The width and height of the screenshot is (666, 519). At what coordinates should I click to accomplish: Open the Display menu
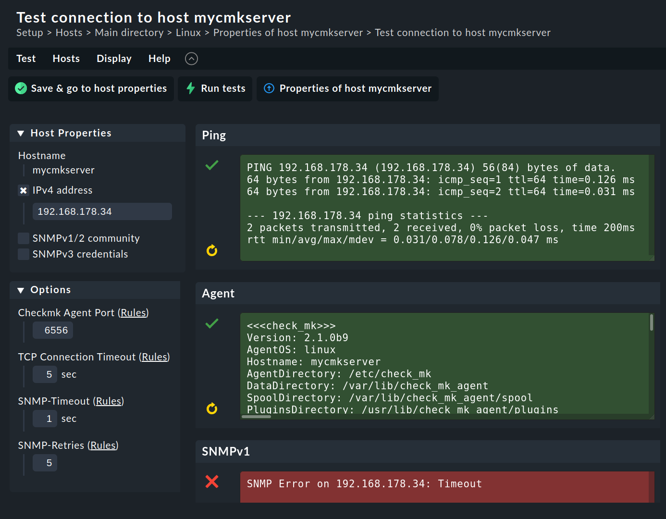pyautogui.click(x=114, y=59)
